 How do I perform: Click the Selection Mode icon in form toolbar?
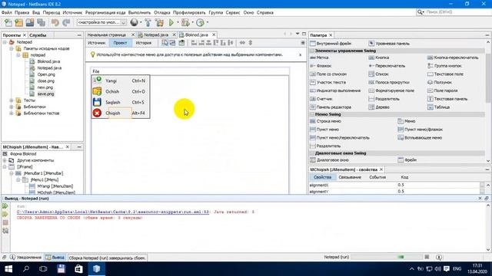pyautogui.click(x=165, y=43)
